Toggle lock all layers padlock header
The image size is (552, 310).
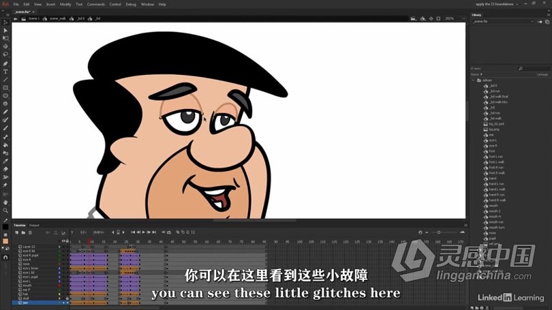tap(67, 241)
